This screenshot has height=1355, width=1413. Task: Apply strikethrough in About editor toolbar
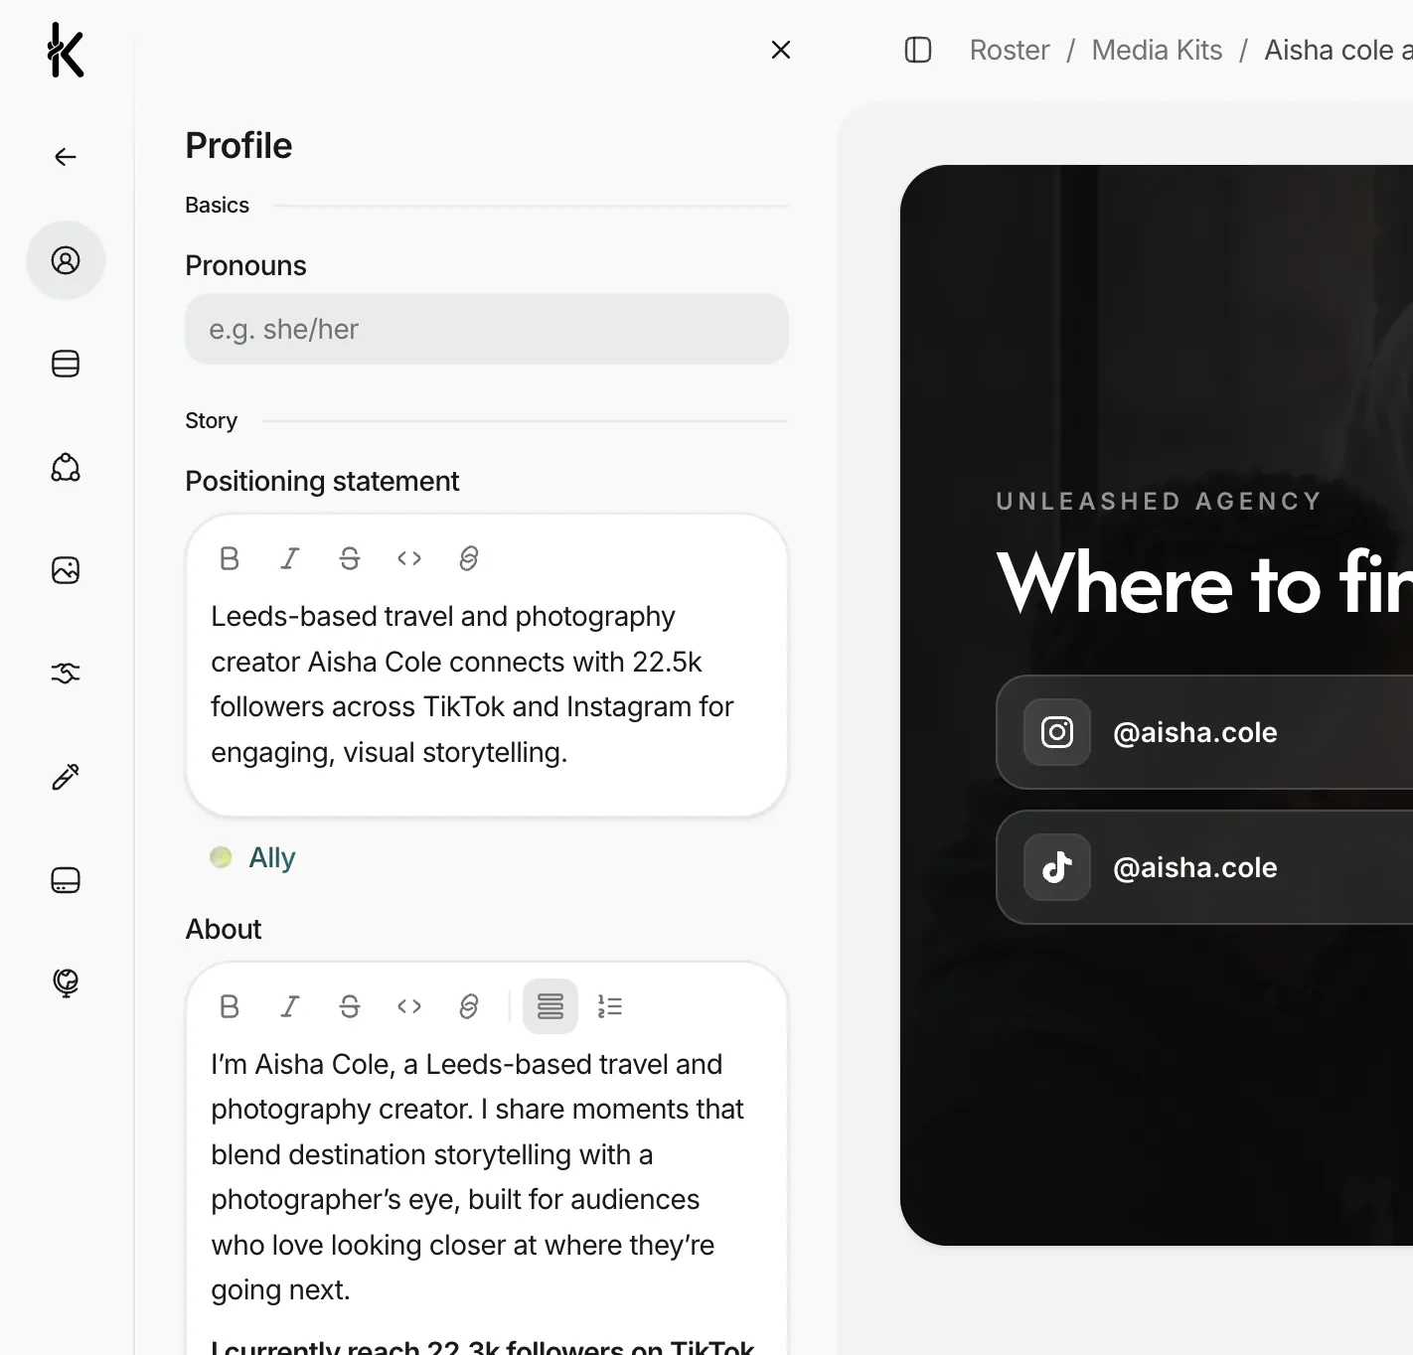point(350,1006)
